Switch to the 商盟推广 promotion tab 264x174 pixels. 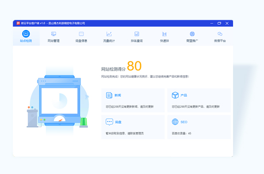click(192, 37)
